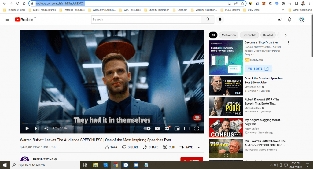Viewport: 313px width, 169px height.
Task: Like the video with thumbs up
Action: coord(111,147)
